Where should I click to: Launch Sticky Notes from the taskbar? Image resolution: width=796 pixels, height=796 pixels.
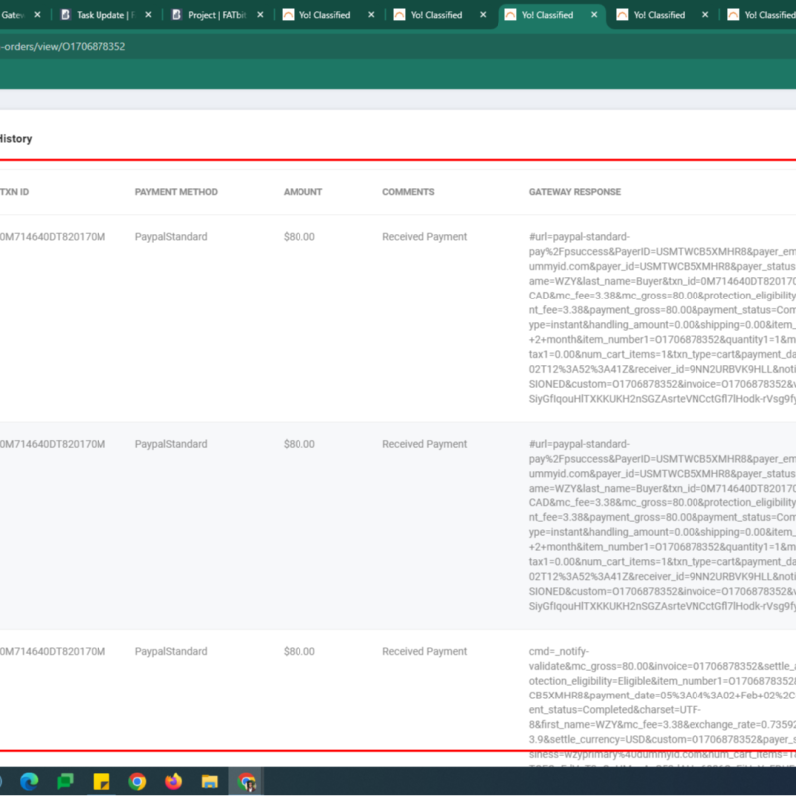coord(101,781)
